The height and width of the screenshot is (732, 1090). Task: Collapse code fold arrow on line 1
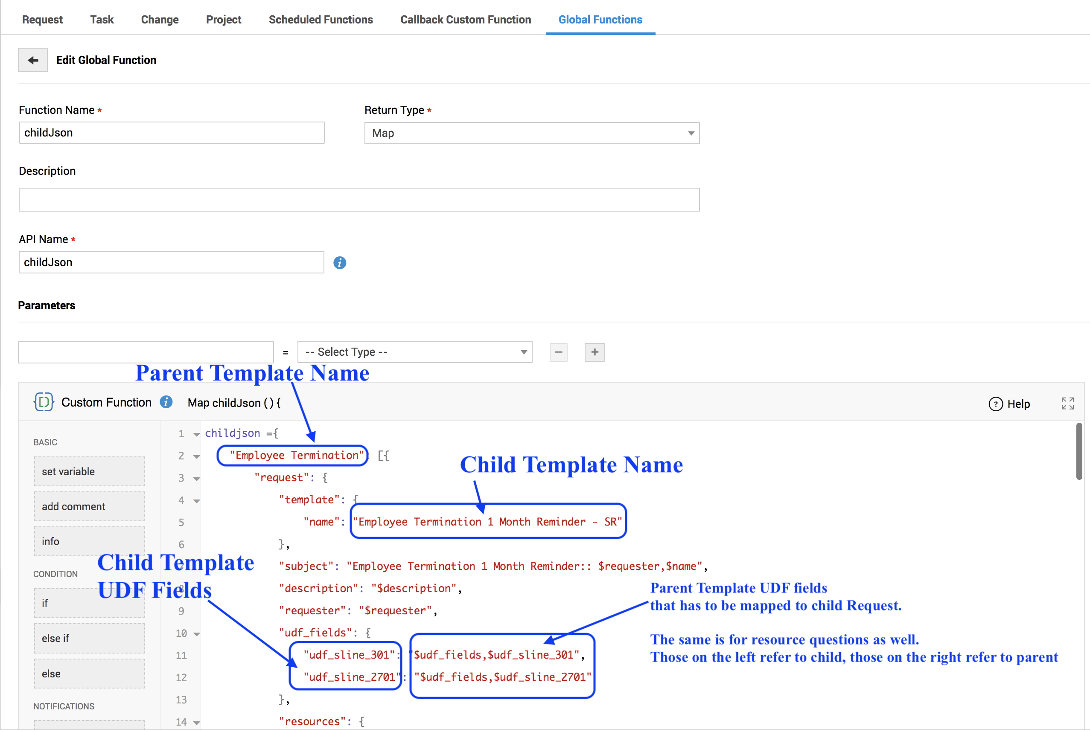pyautogui.click(x=197, y=434)
